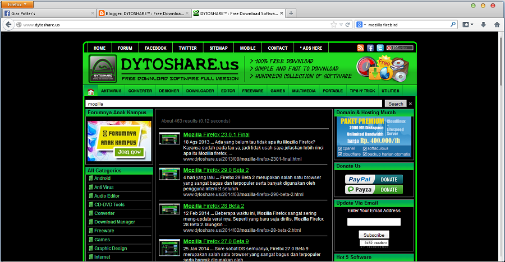Click the Paket Premium hosting ad banner
Image resolution: width=505 pixels, height=262 pixels.
pyautogui.click(x=374, y=137)
